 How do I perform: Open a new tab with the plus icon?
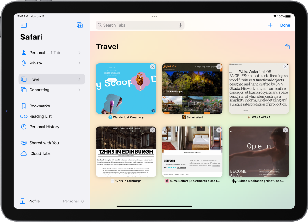pos(270,25)
